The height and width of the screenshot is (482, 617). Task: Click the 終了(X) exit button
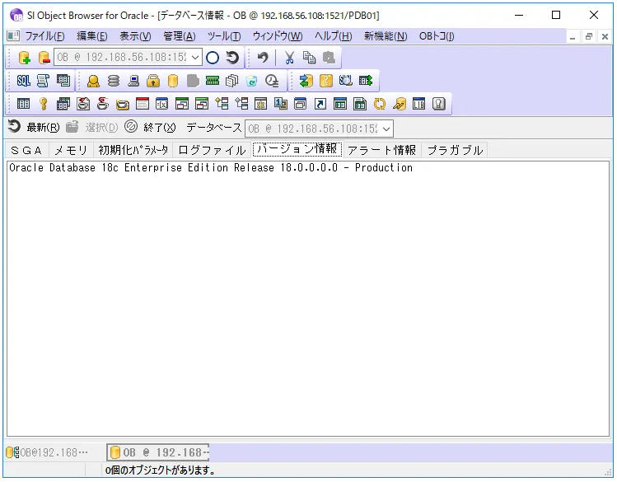coord(150,127)
